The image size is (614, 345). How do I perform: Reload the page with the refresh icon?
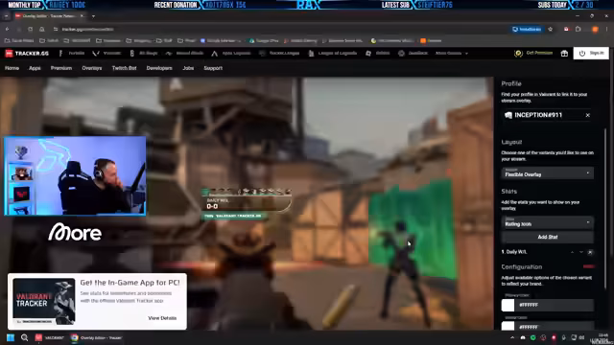point(30,30)
